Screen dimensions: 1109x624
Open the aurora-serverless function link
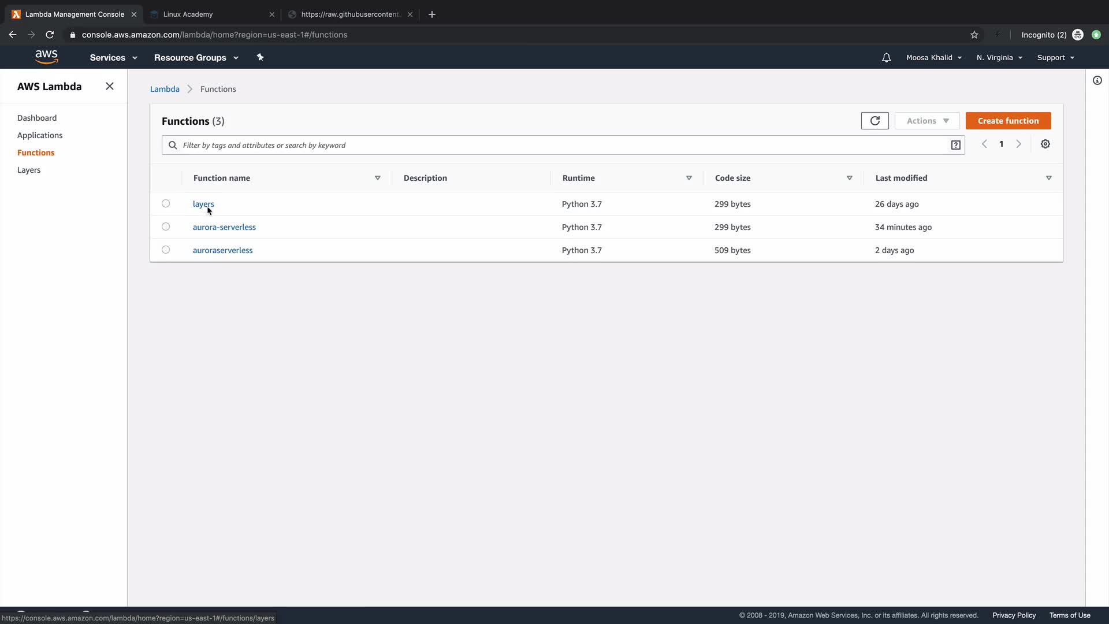tap(224, 227)
